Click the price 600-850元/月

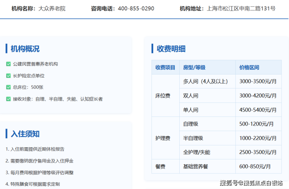255,166
